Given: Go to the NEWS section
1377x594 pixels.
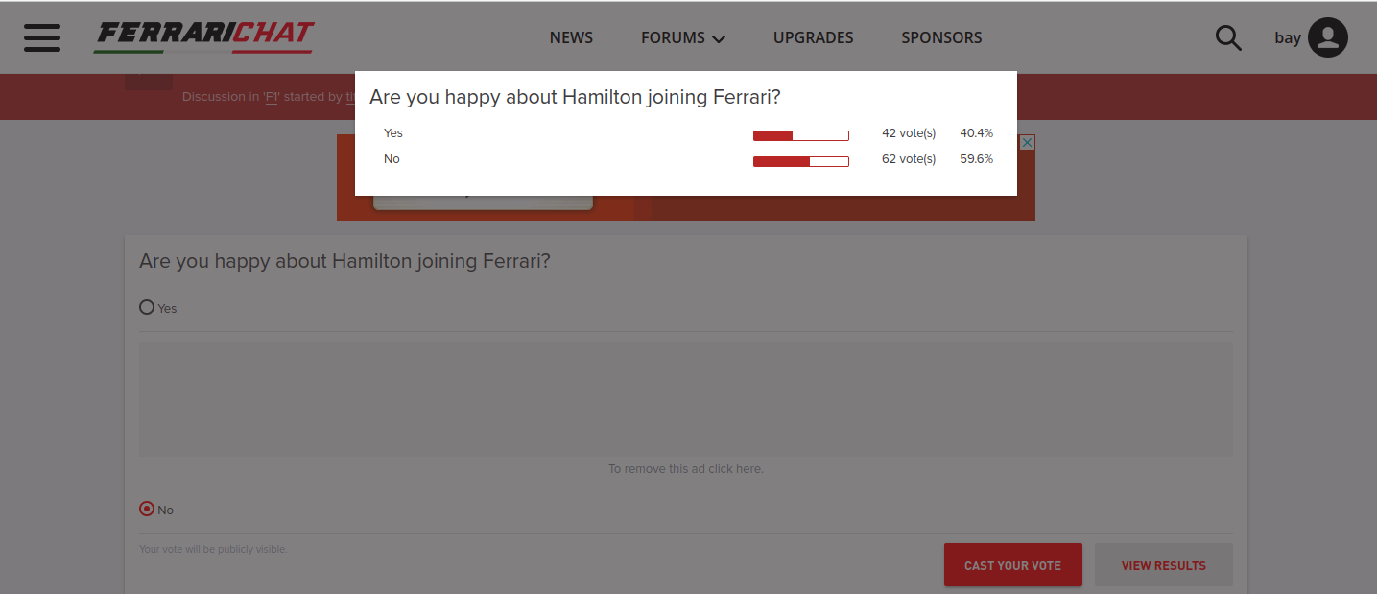Looking at the screenshot, I should 571,37.
